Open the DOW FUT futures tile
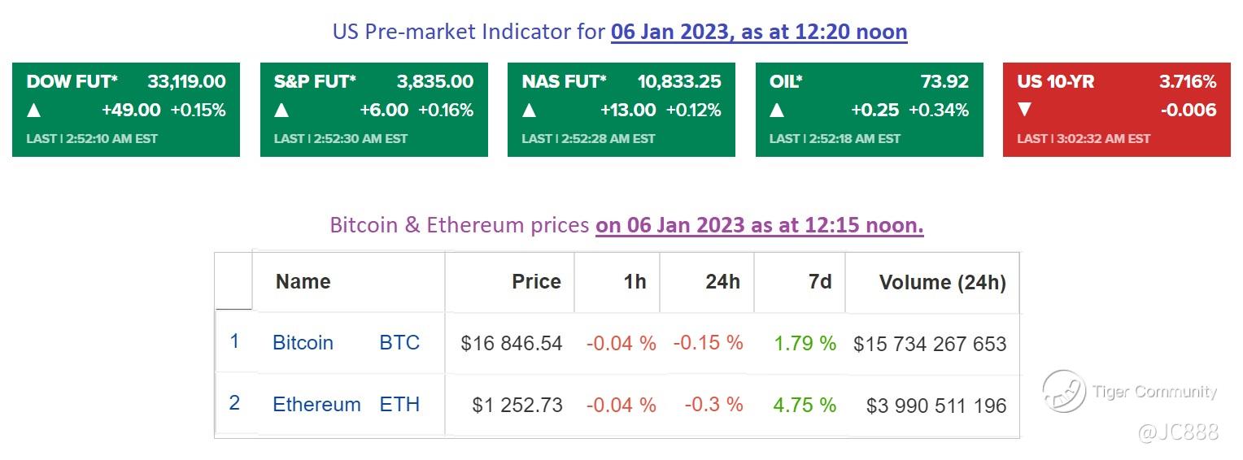1243x460 pixels. click(126, 110)
